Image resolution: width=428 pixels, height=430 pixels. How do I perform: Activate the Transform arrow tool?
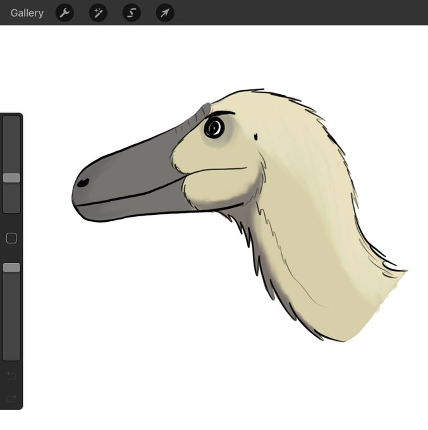165,13
